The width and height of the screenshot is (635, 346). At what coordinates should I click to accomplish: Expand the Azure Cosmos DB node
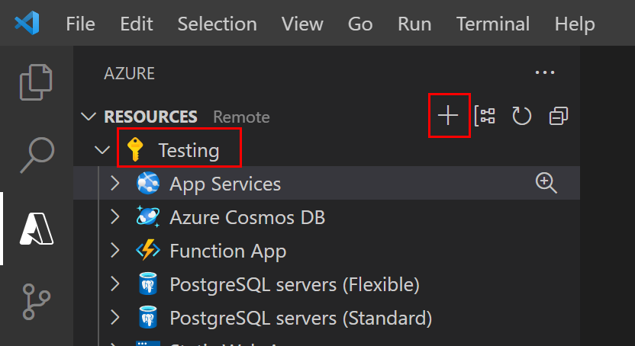click(x=115, y=217)
